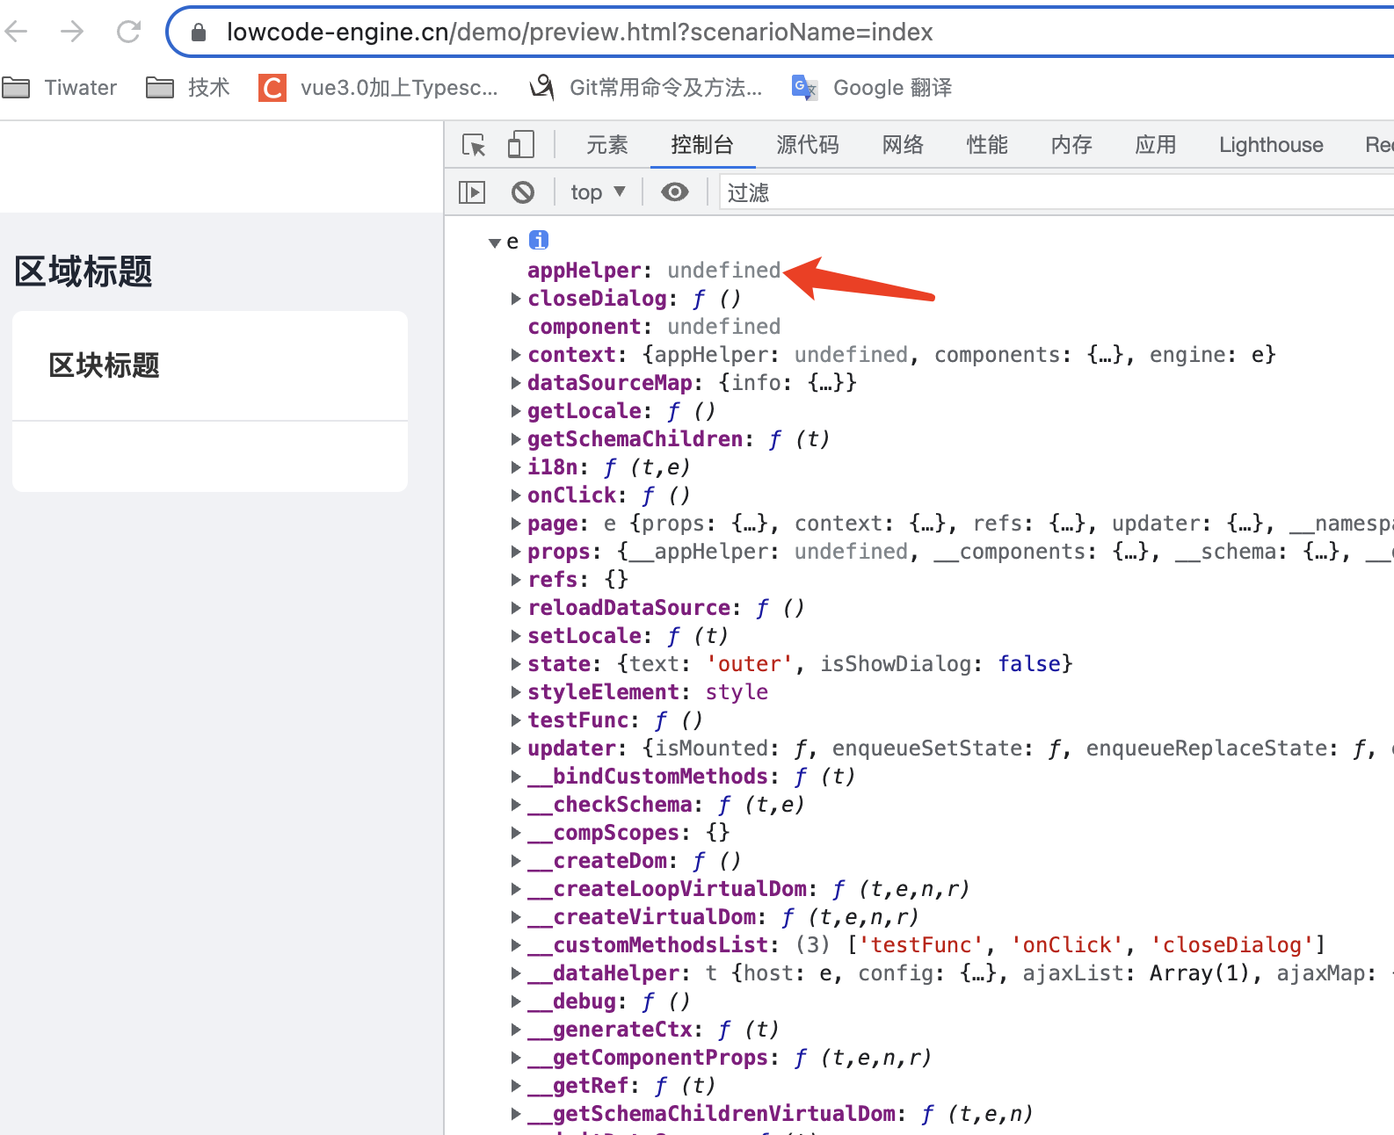This screenshot has height=1135, width=1394.
Task: Open the 内存 tab
Action: tap(1071, 145)
